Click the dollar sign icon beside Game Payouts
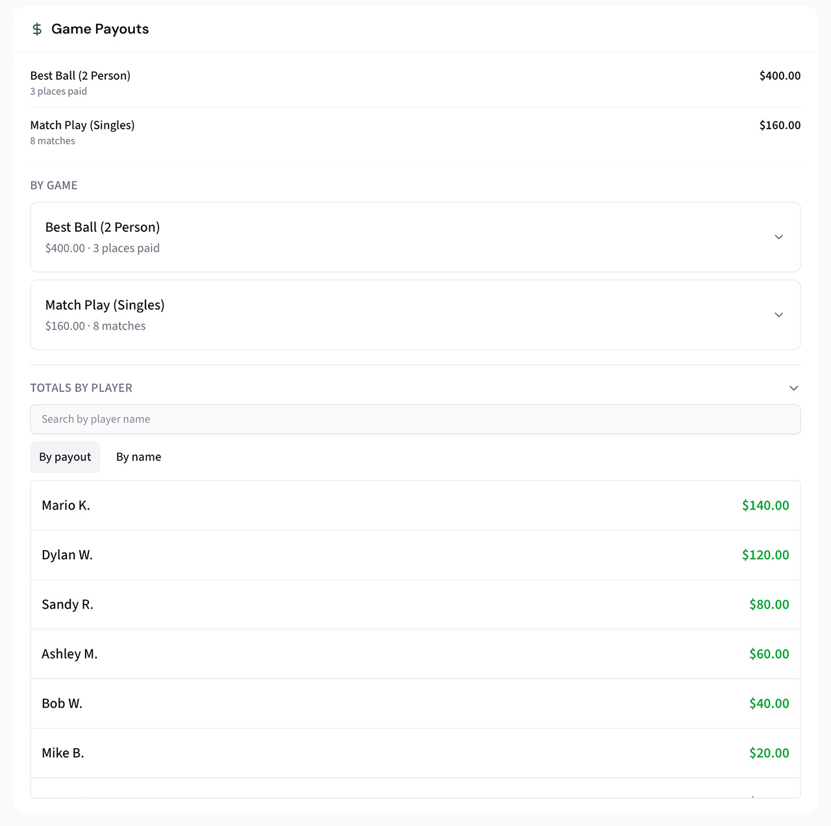The width and height of the screenshot is (831, 826). (37, 29)
